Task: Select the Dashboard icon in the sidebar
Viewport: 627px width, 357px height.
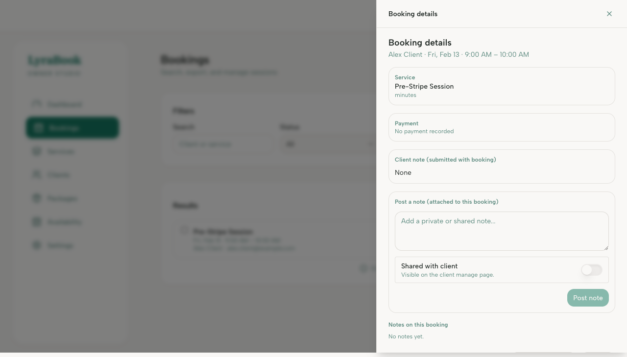Action: click(37, 104)
